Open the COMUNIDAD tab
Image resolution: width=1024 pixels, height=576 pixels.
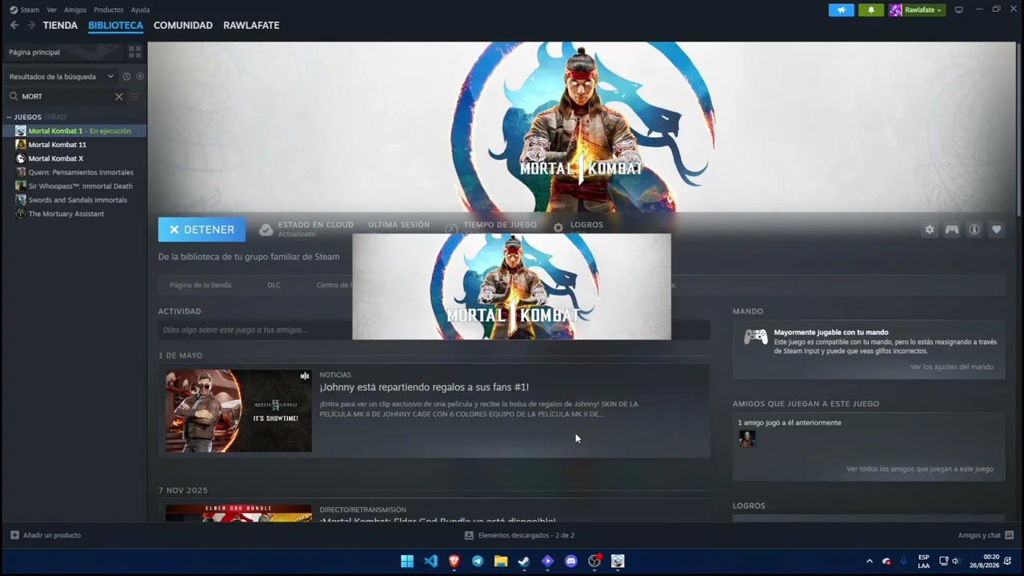pyautogui.click(x=183, y=26)
